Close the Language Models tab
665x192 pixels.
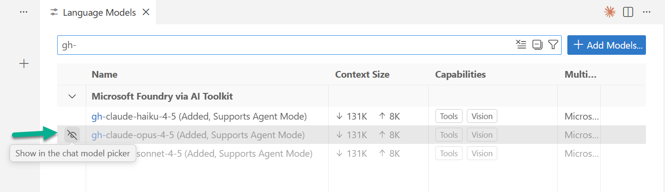146,12
